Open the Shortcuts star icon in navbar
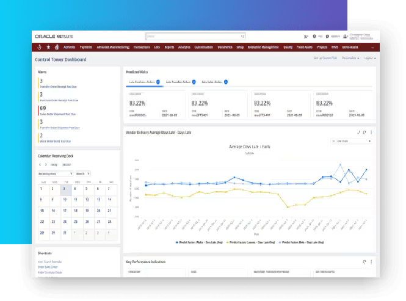The image size is (406, 301). click(48, 46)
